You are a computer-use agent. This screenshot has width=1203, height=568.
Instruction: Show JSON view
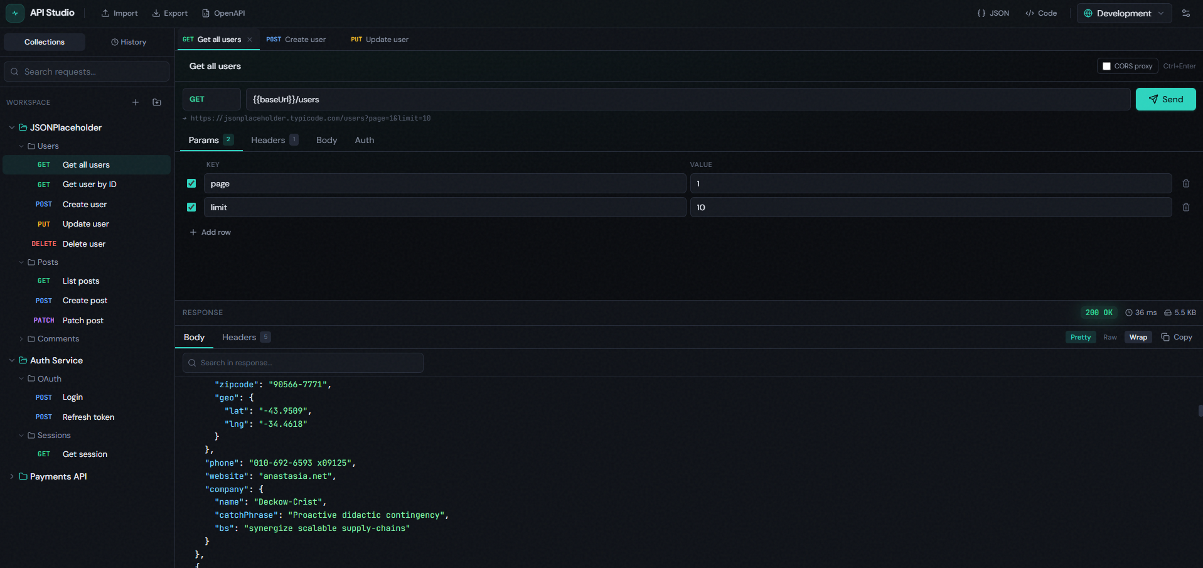[993, 13]
